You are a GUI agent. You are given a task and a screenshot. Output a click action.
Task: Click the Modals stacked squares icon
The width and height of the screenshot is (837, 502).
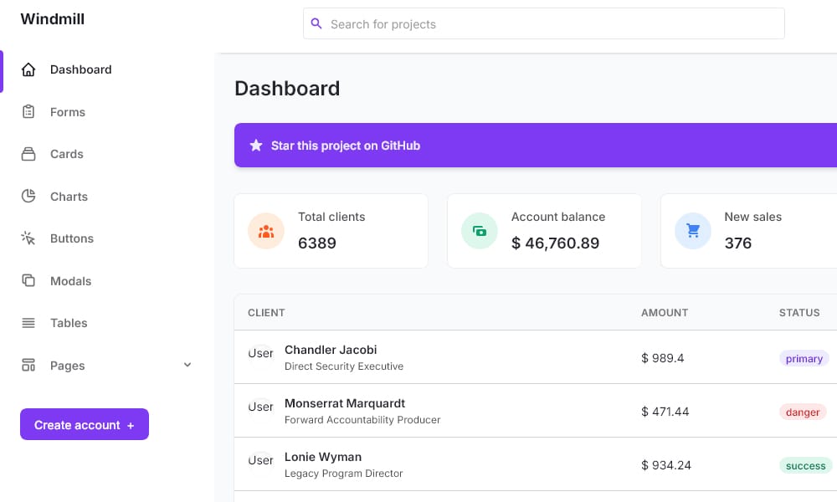28,280
